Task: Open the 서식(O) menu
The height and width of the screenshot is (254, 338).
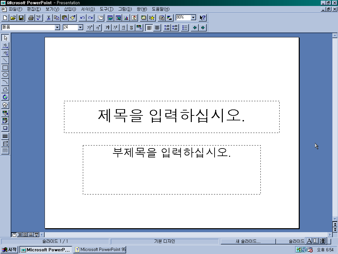Action: click(x=88, y=9)
